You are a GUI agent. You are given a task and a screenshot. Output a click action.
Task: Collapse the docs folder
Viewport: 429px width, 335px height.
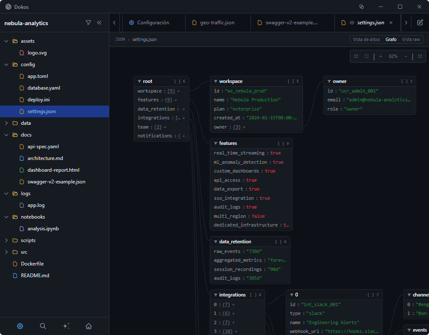click(6, 134)
